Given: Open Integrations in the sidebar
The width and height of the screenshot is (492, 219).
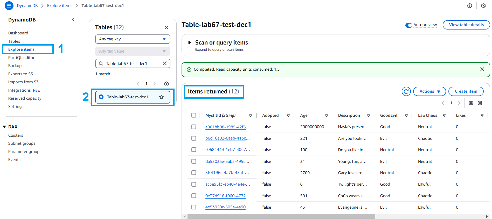Looking at the screenshot, I should coord(19,90).
